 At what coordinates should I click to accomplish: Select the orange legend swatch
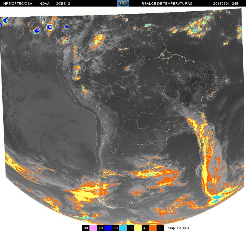153,228
